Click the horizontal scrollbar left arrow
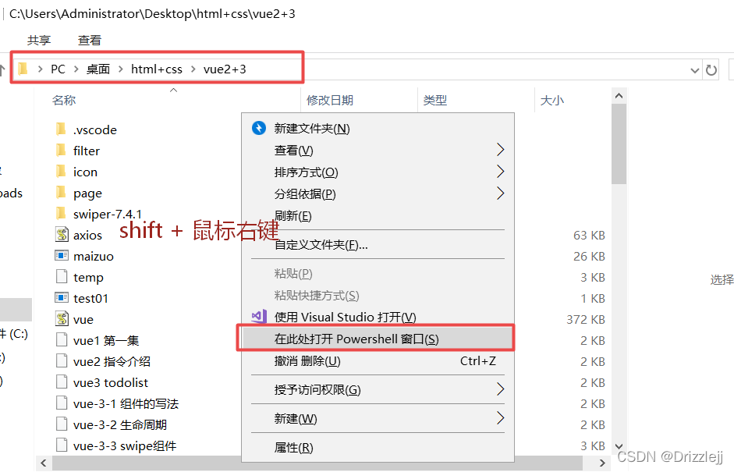734x472 pixels. [44, 463]
